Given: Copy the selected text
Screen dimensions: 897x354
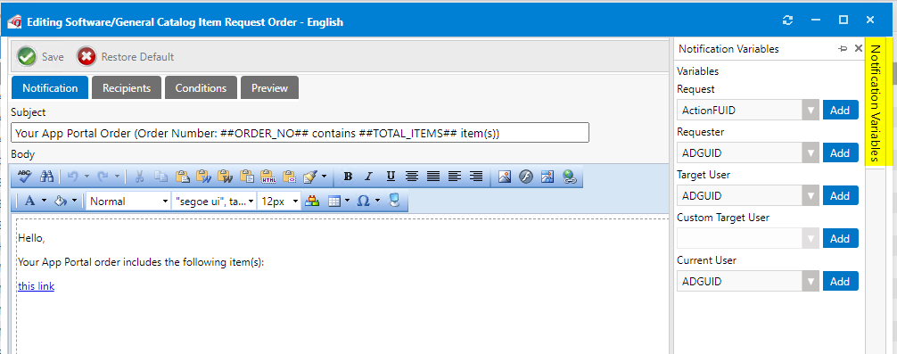Looking at the screenshot, I should pyautogui.click(x=160, y=177).
